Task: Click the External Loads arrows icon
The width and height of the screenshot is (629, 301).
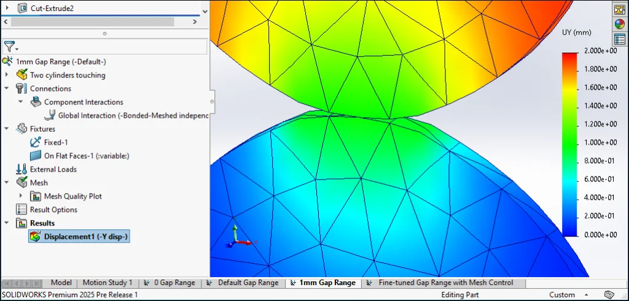Action: (21, 169)
